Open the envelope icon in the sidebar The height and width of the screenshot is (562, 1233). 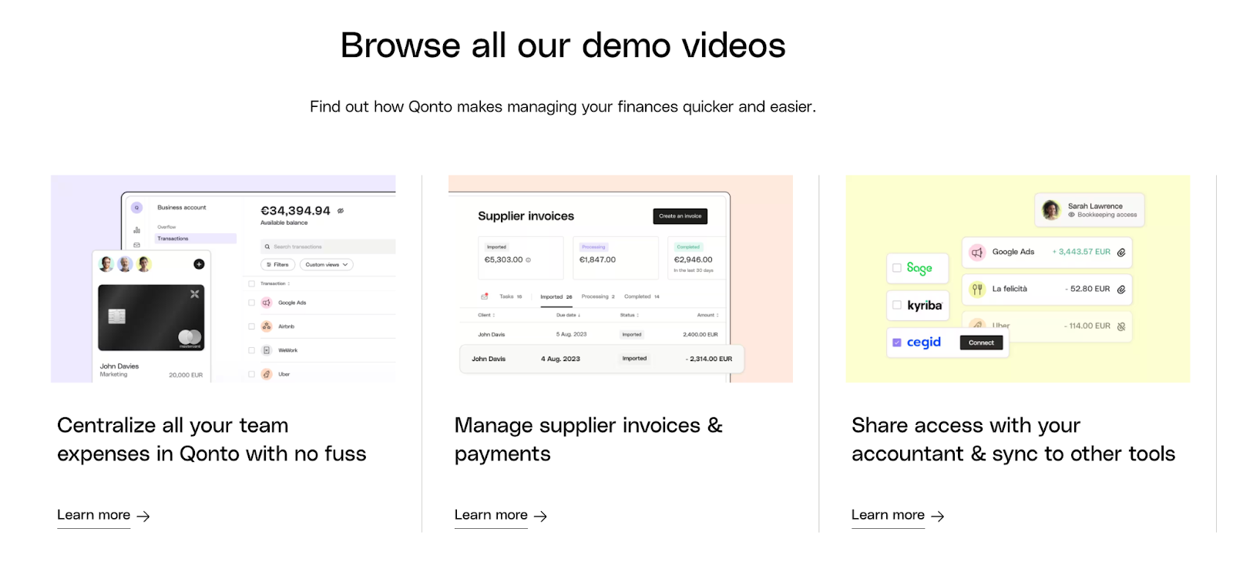(x=136, y=245)
